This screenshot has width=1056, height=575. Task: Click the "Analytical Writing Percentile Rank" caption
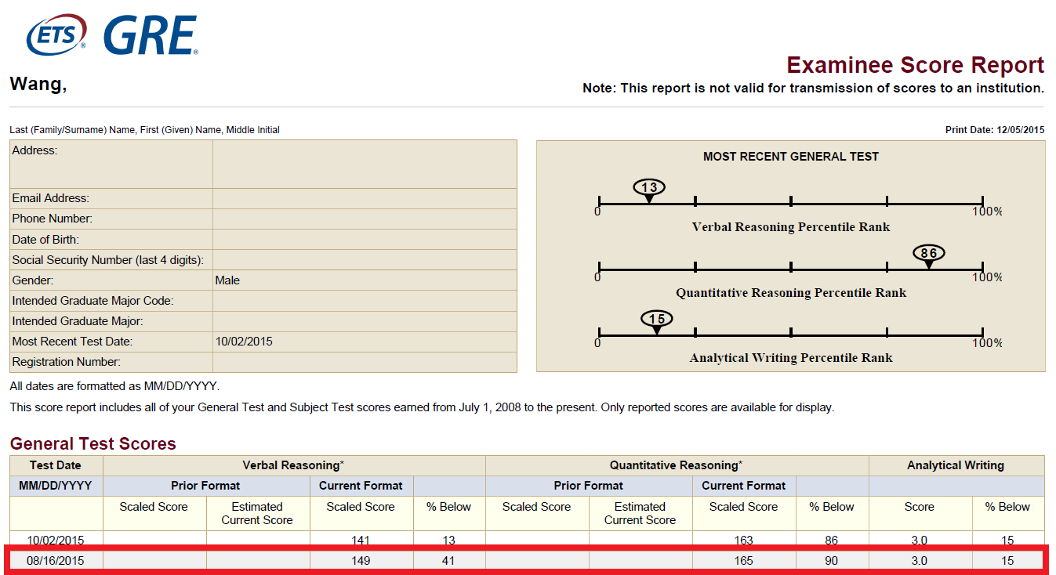791,358
